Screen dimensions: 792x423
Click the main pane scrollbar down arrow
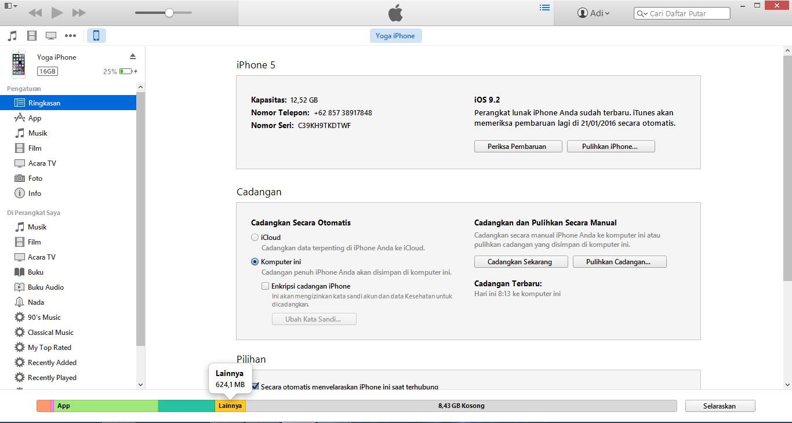pos(787,385)
